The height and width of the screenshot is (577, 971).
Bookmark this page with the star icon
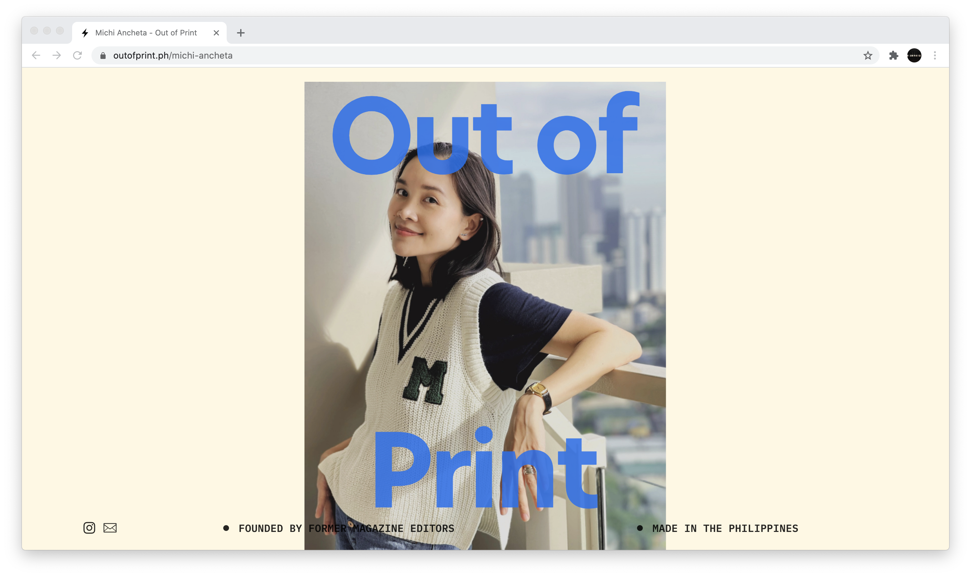(868, 56)
